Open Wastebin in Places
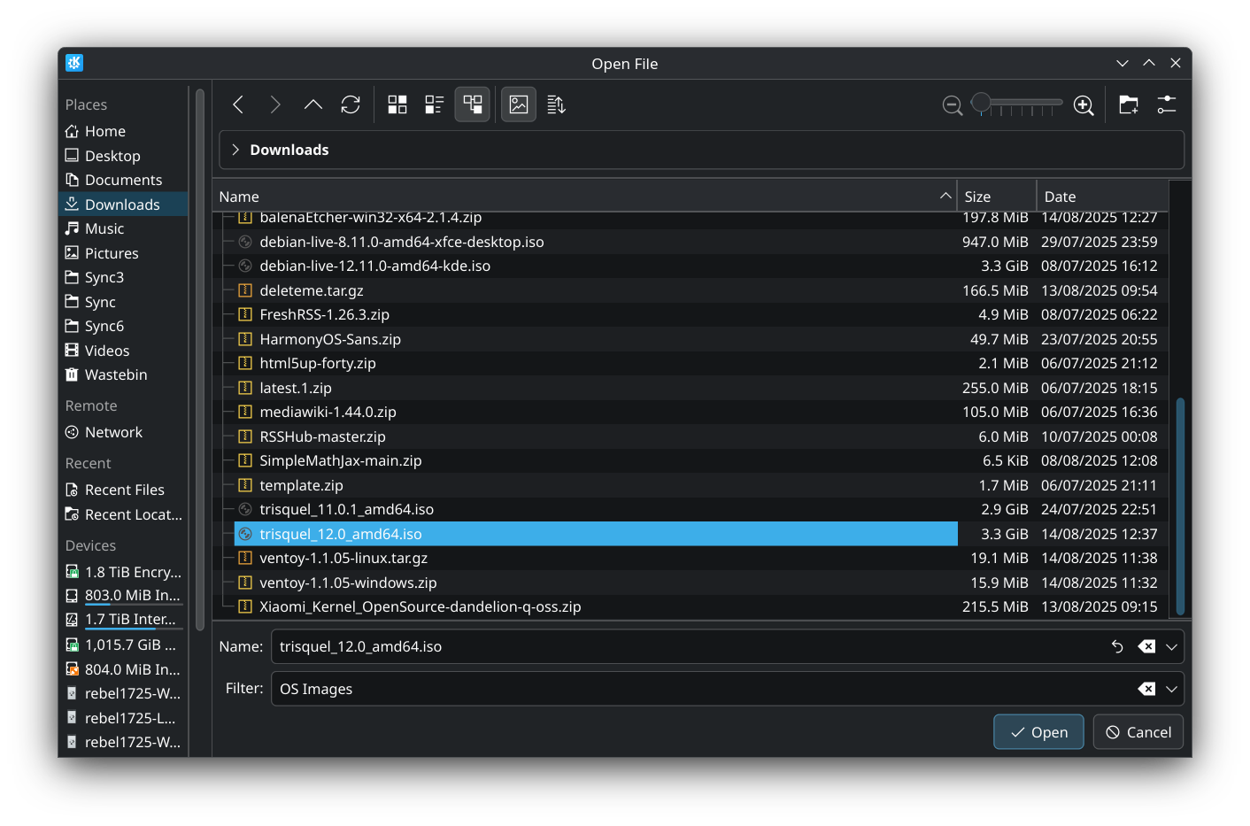Image resolution: width=1250 pixels, height=826 pixels. click(x=123, y=374)
